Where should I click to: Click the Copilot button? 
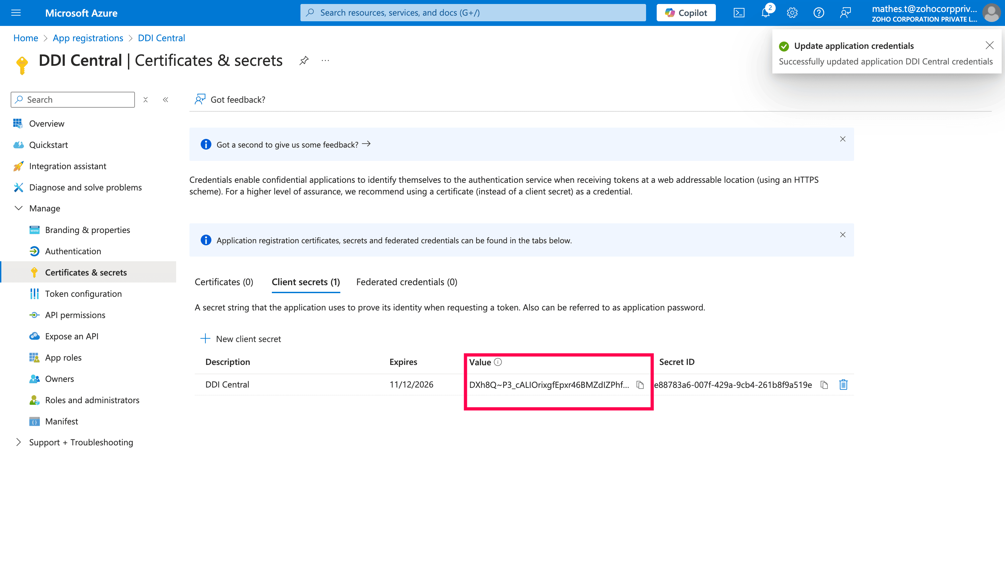pyautogui.click(x=686, y=13)
